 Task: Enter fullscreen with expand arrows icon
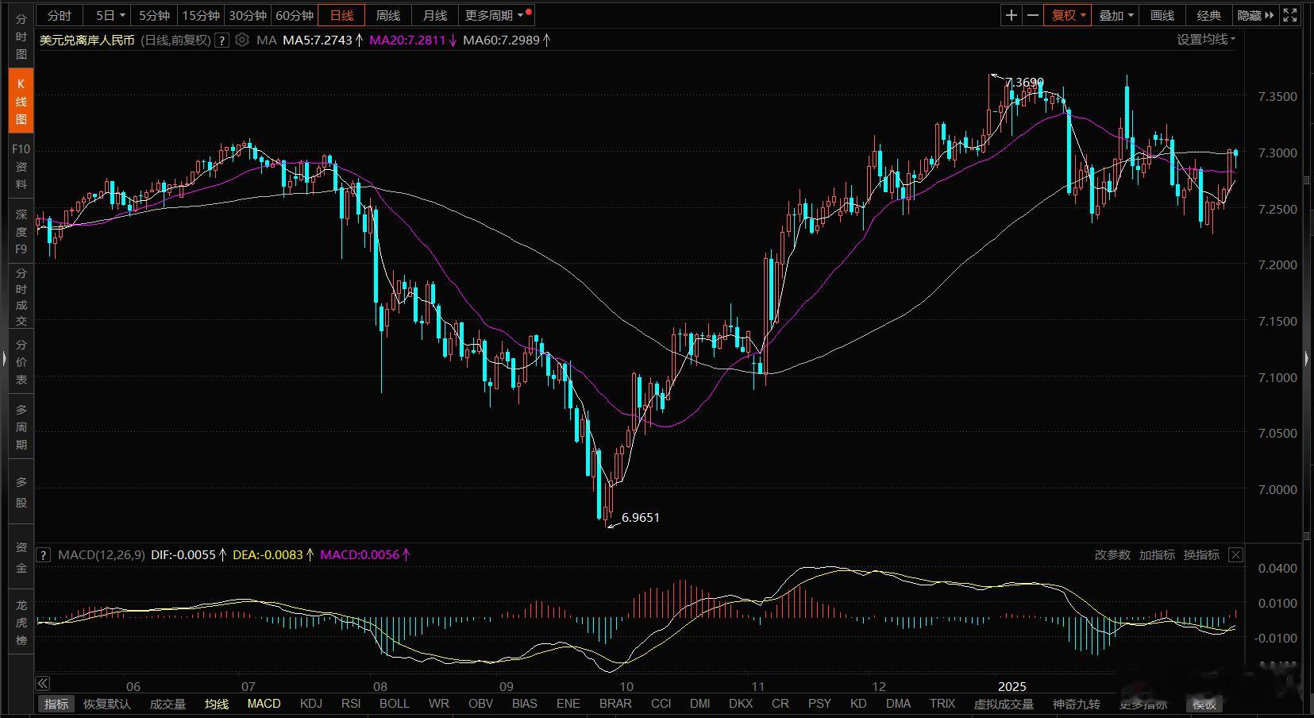pyautogui.click(x=1290, y=15)
